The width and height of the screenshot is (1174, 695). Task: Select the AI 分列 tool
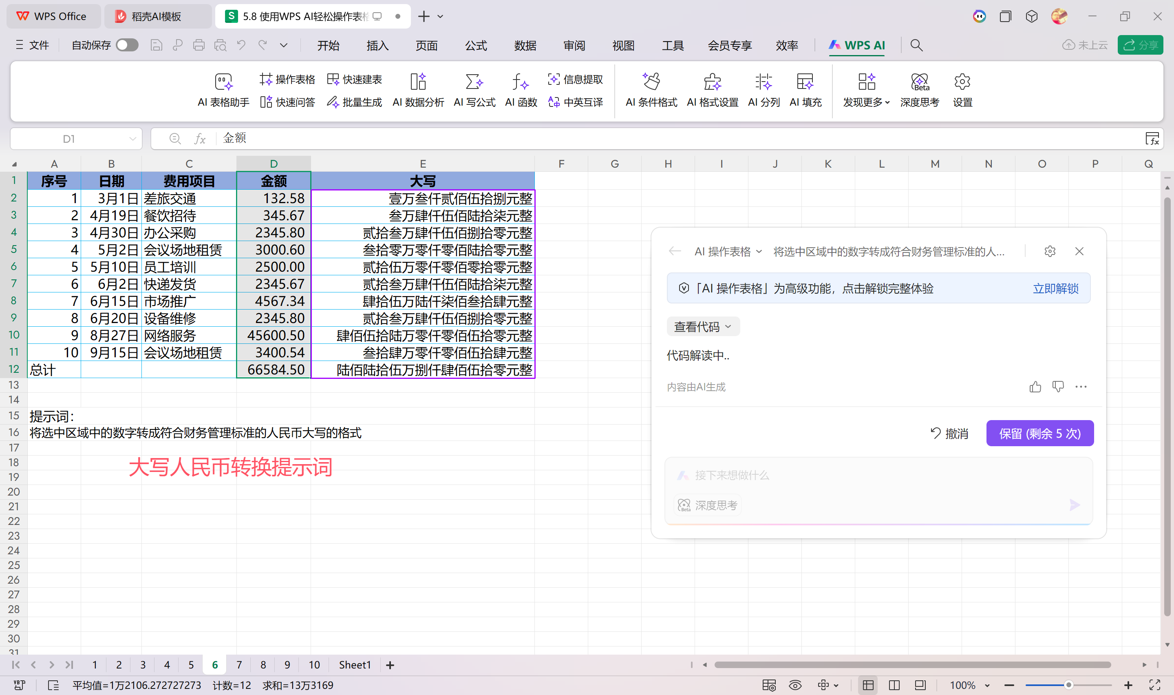pos(764,90)
